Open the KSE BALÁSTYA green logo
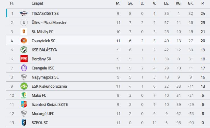Screen dimensions: 210x128 [24, 50]
